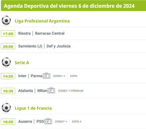Click the Agenda Deportiva green header banner

click(x=73, y=6)
